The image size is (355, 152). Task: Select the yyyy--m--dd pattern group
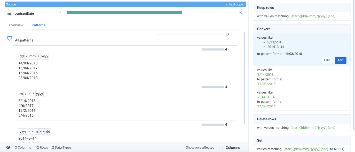tap(35, 131)
